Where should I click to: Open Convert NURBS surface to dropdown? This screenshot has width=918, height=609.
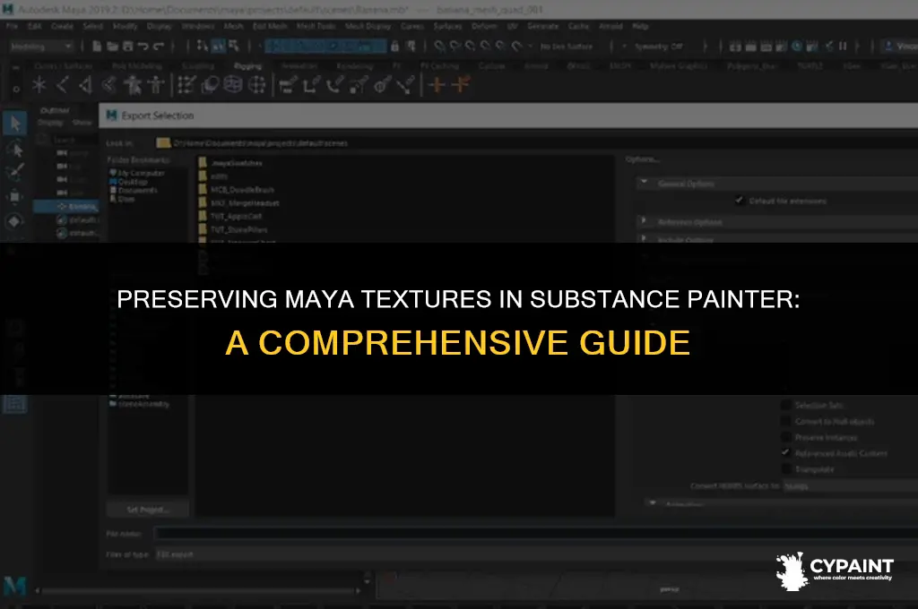(x=850, y=485)
